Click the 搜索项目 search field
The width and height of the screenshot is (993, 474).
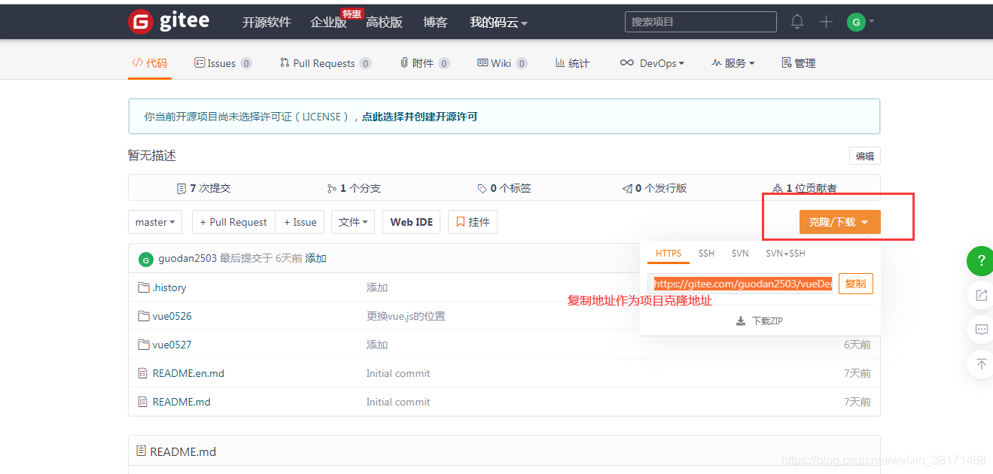click(x=701, y=22)
